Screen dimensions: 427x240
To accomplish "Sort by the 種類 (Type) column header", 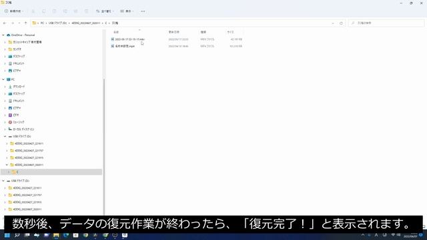I will pos(203,32).
